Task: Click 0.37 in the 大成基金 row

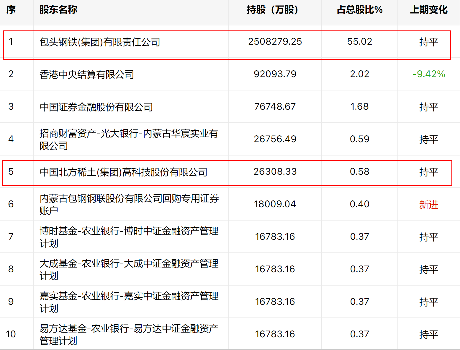Action: (360, 269)
